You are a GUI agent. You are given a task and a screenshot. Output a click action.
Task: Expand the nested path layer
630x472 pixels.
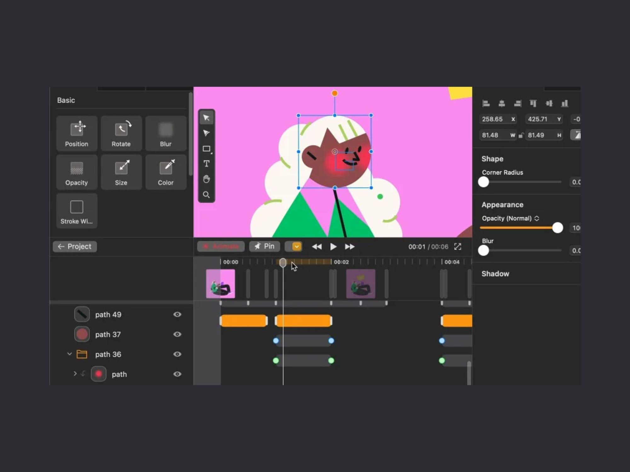pyautogui.click(x=75, y=374)
